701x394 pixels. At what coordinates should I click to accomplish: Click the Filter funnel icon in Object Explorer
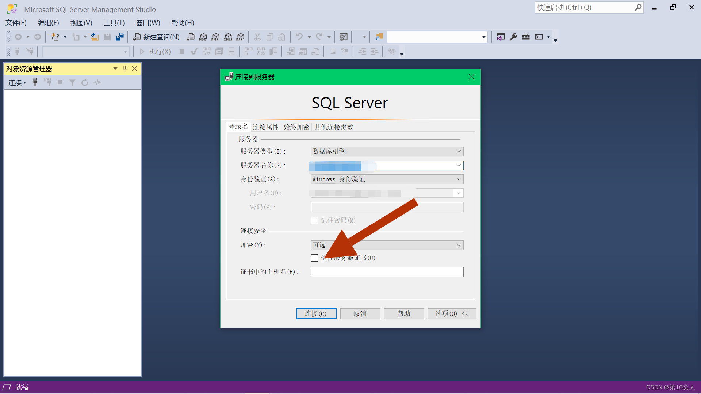click(72, 82)
